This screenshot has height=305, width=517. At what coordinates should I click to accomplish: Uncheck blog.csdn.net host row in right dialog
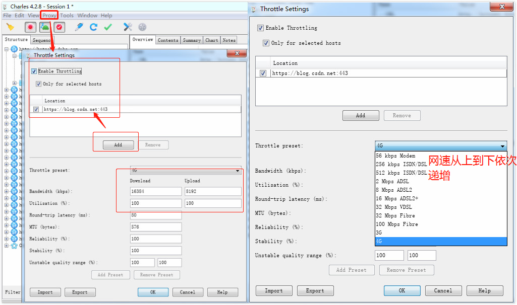click(263, 73)
